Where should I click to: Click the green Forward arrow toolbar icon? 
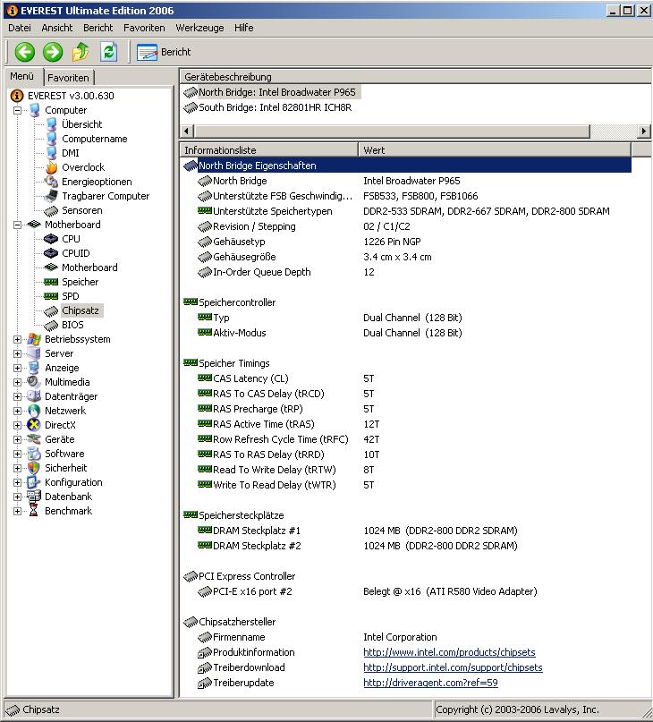coord(53,52)
